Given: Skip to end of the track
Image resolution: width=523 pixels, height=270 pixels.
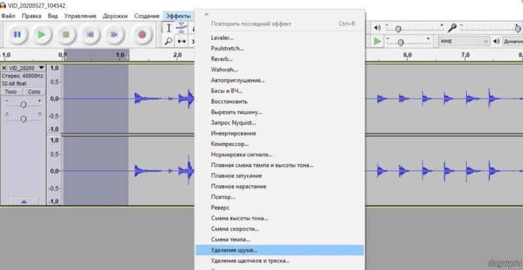Looking at the screenshot, I should click(x=114, y=35).
